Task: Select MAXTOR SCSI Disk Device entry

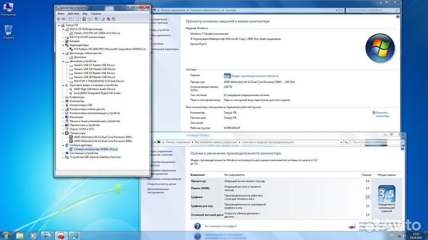Action: (99, 81)
